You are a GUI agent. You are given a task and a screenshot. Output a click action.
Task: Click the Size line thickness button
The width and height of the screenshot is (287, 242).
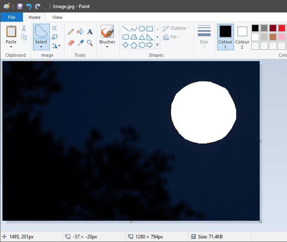tap(204, 36)
